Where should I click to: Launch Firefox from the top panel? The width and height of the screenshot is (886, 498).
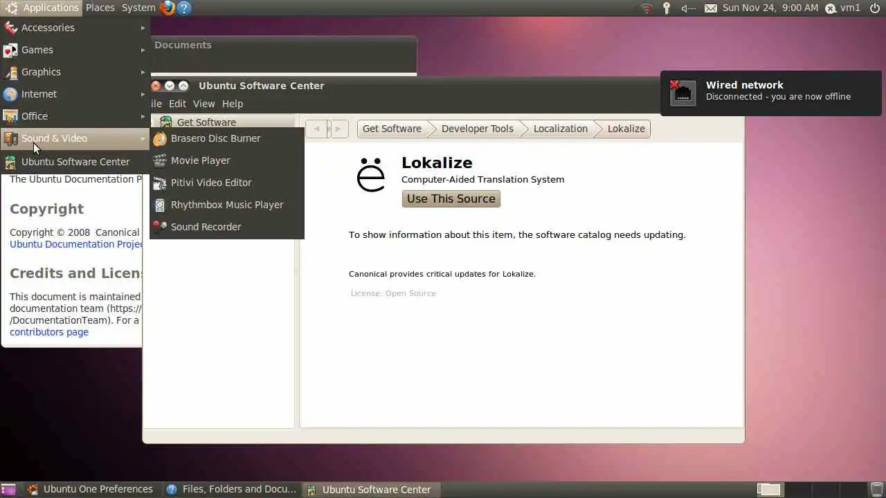point(168,8)
